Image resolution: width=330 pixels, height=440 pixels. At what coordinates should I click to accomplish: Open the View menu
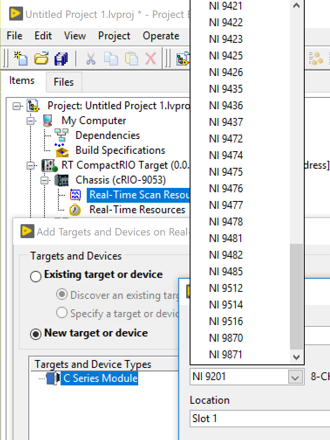75,36
